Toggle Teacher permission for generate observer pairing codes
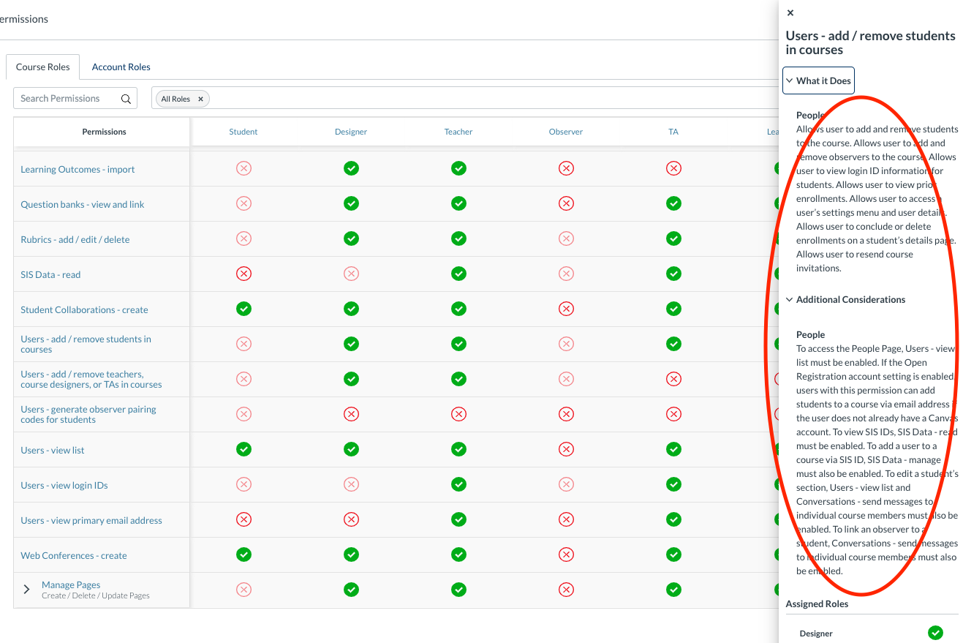The height and width of the screenshot is (643, 963). [x=458, y=414]
